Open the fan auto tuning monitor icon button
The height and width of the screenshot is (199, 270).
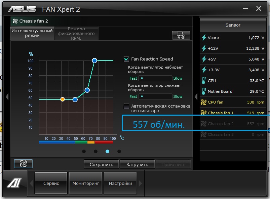pos(181,35)
